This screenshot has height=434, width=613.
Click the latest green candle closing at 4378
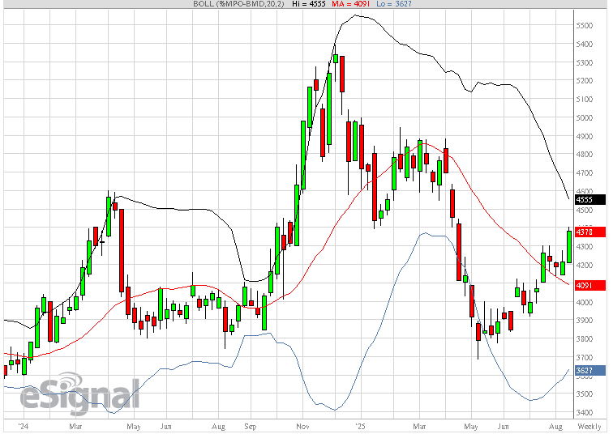point(569,247)
